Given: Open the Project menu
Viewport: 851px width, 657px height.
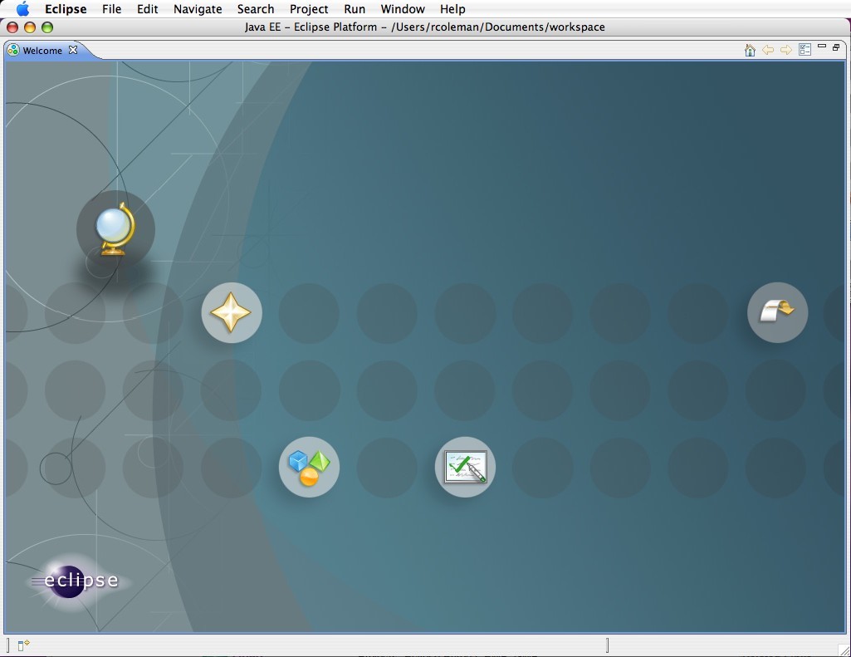Looking at the screenshot, I should pos(309,9).
